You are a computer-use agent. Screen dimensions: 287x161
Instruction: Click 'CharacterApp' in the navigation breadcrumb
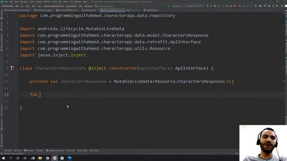click(x=7, y=6)
